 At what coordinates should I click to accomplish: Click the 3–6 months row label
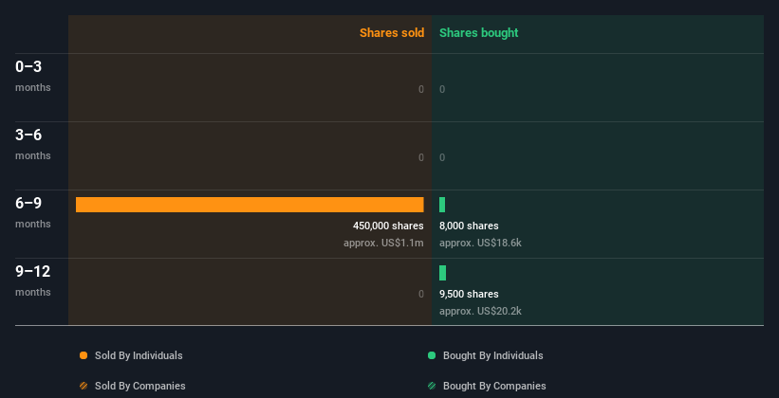tap(33, 144)
